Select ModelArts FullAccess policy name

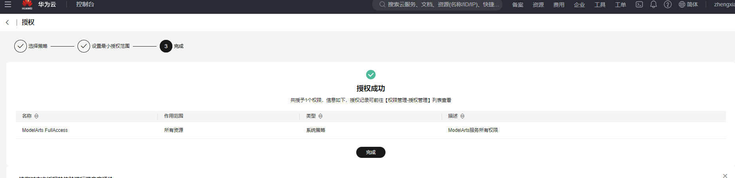click(45, 130)
